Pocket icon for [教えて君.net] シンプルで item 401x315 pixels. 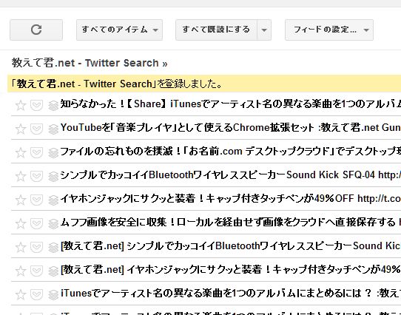click(36, 247)
